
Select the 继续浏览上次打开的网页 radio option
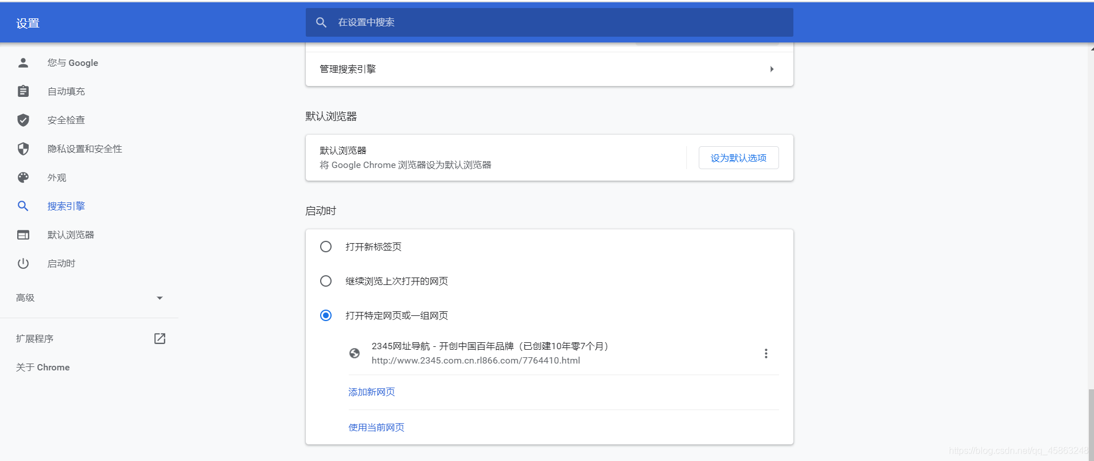click(326, 281)
